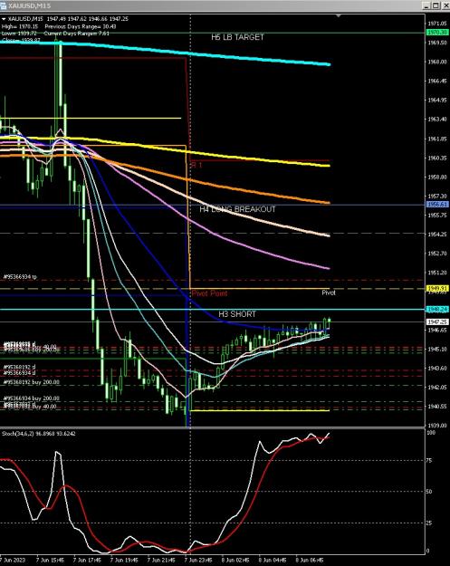The height and width of the screenshot is (566, 450).
Task: Maximize the XAUUSD,M15 chart window
Action: (436, 5)
